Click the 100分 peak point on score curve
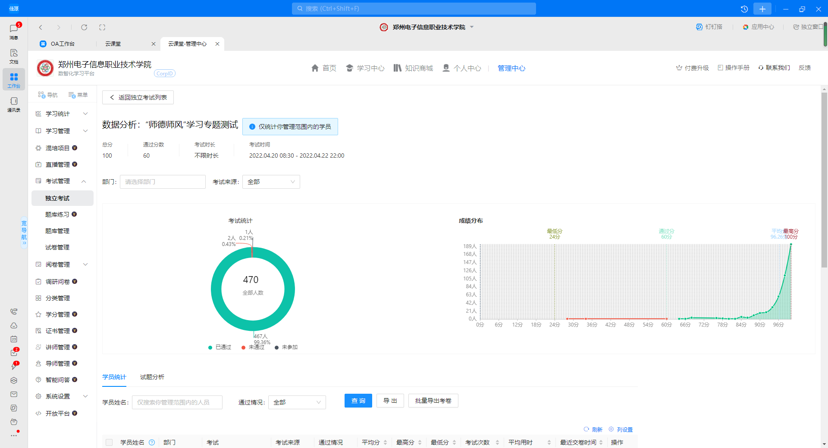 791,245
